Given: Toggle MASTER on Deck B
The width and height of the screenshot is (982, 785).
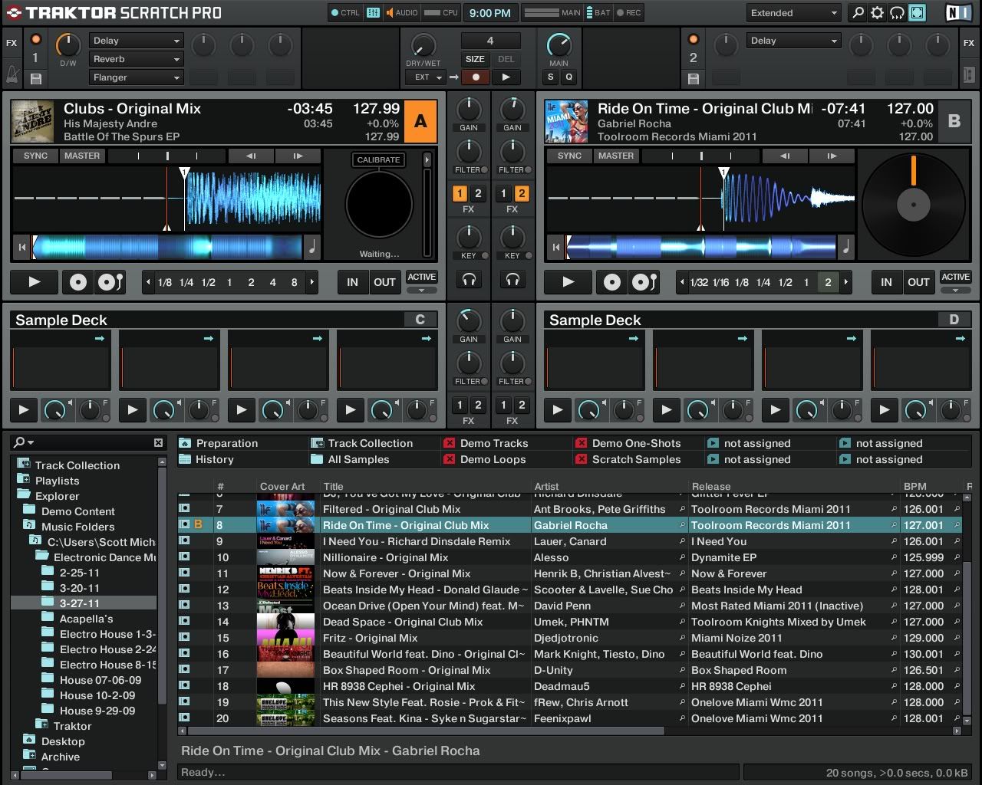Looking at the screenshot, I should (x=615, y=156).
